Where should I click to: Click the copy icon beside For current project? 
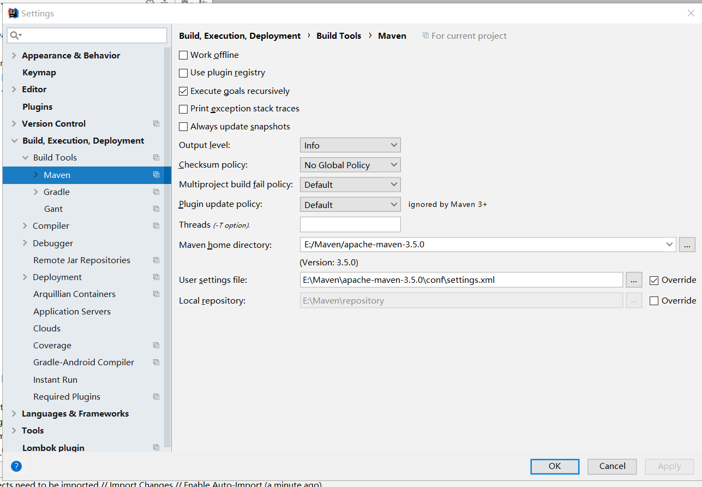425,35
